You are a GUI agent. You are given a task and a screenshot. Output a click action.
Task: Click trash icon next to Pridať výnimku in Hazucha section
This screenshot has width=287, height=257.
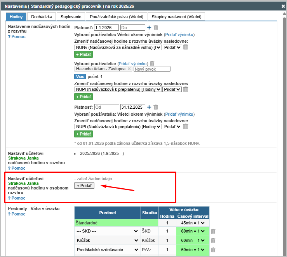coord(152,63)
